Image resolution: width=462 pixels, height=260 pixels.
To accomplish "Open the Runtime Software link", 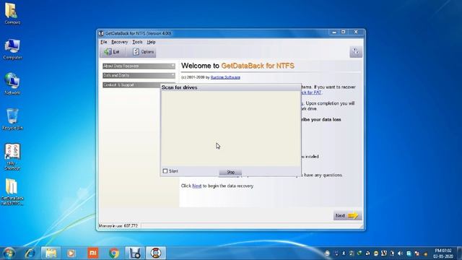I will point(225,77).
